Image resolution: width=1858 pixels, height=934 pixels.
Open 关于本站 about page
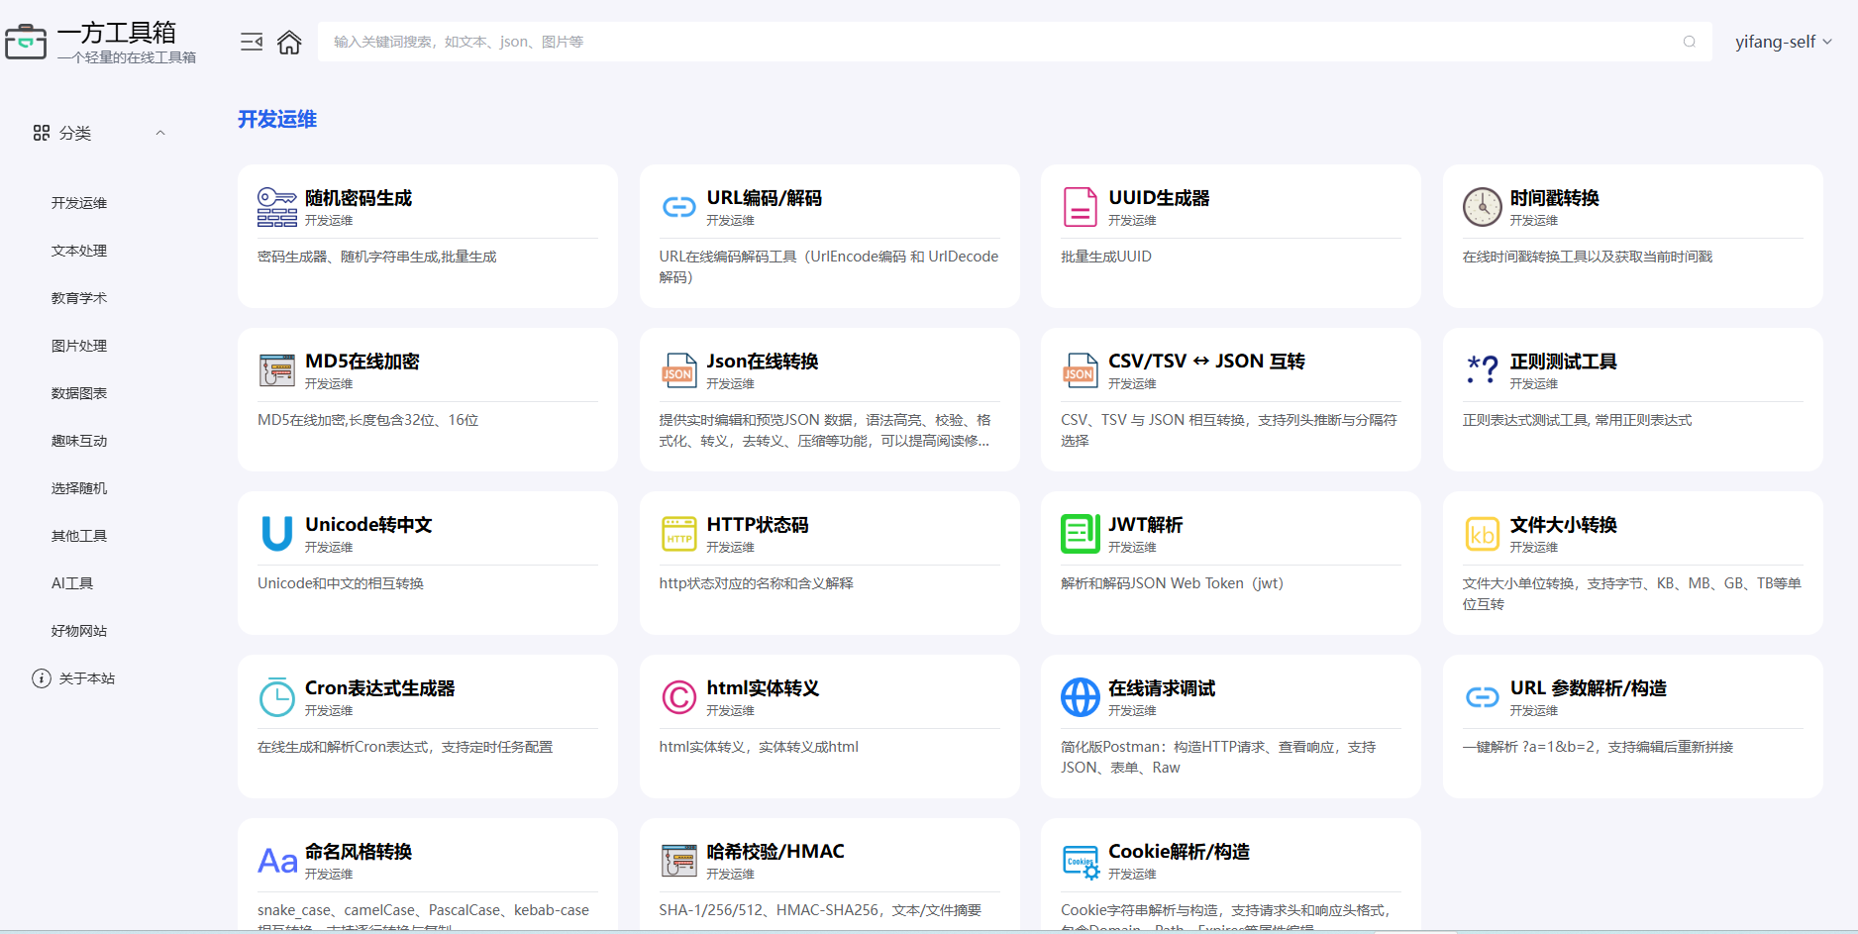click(x=74, y=678)
